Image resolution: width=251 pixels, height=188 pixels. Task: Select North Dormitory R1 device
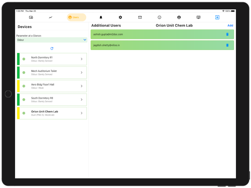(52, 59)
